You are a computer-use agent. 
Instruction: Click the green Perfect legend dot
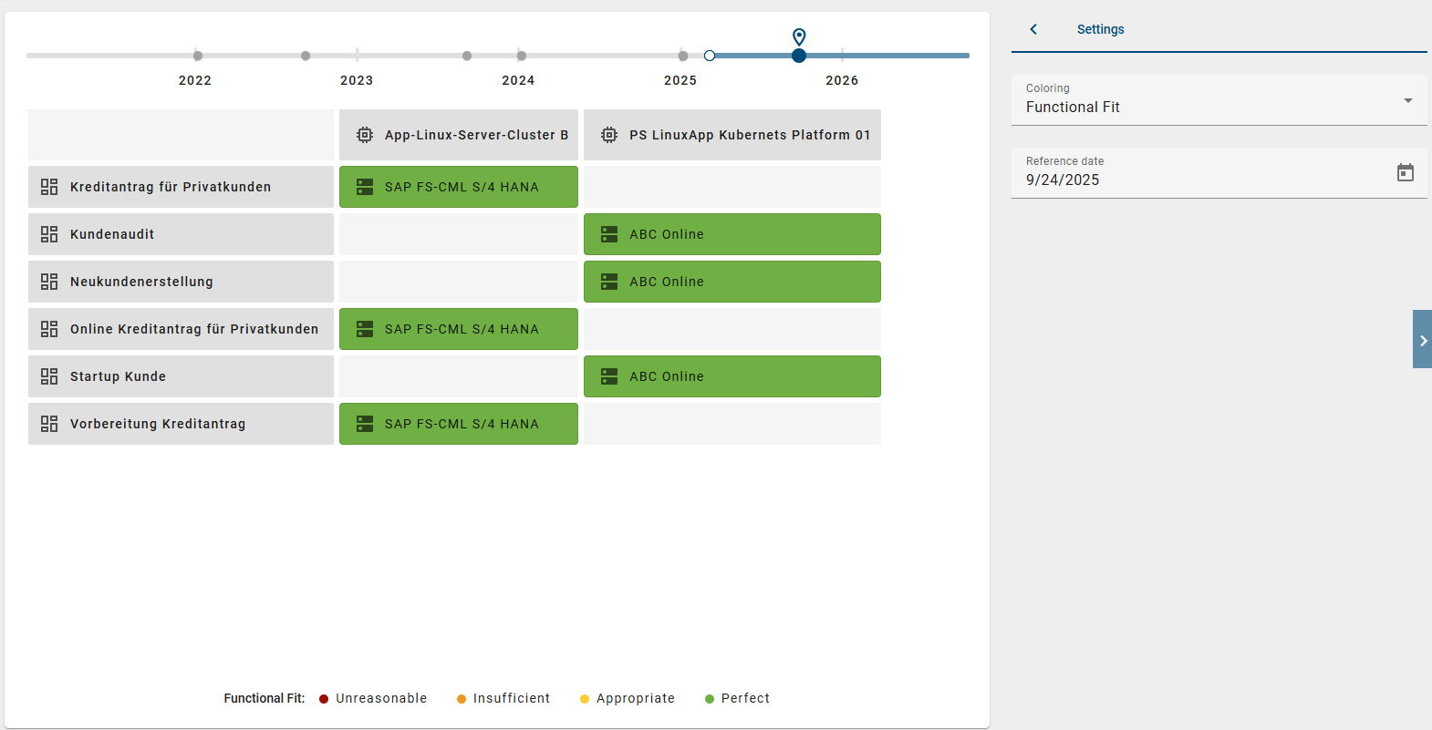pos(710,699)
